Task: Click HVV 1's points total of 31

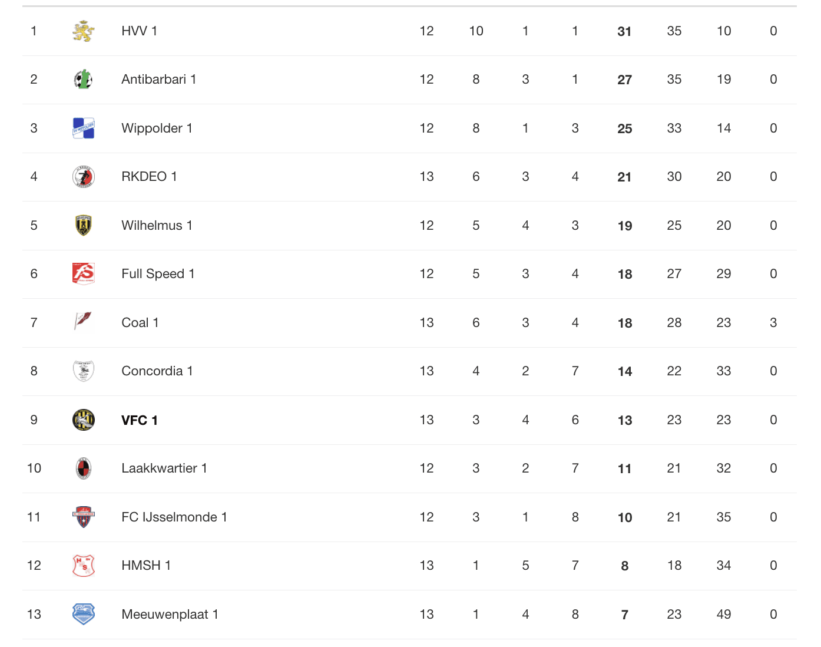Action: 624,32
